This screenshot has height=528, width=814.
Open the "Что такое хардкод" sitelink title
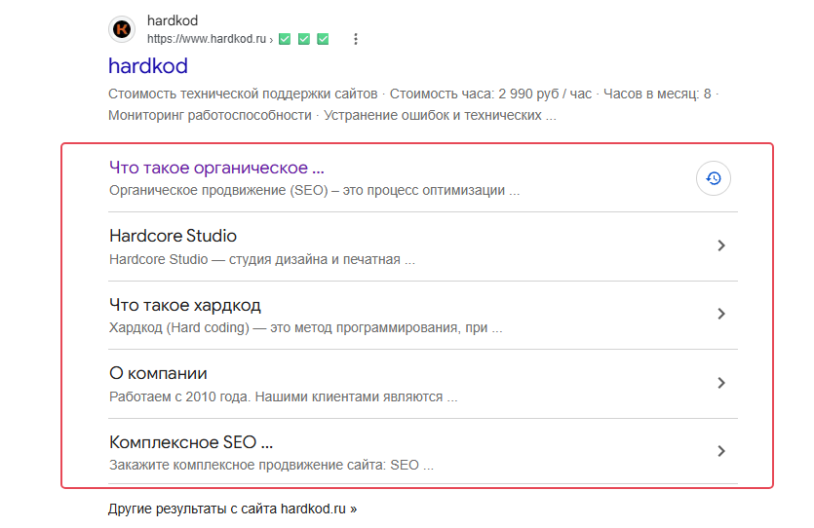(x=185, y=305)
